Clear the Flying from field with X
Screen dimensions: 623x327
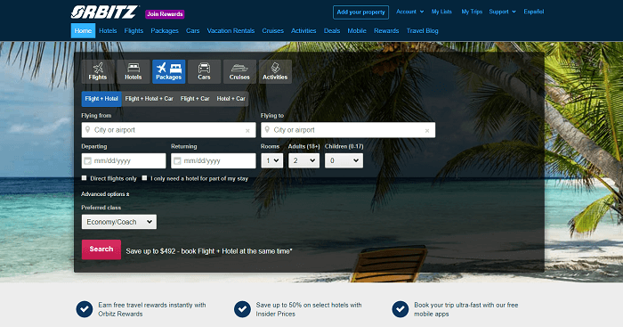click(x=247, y=130)
